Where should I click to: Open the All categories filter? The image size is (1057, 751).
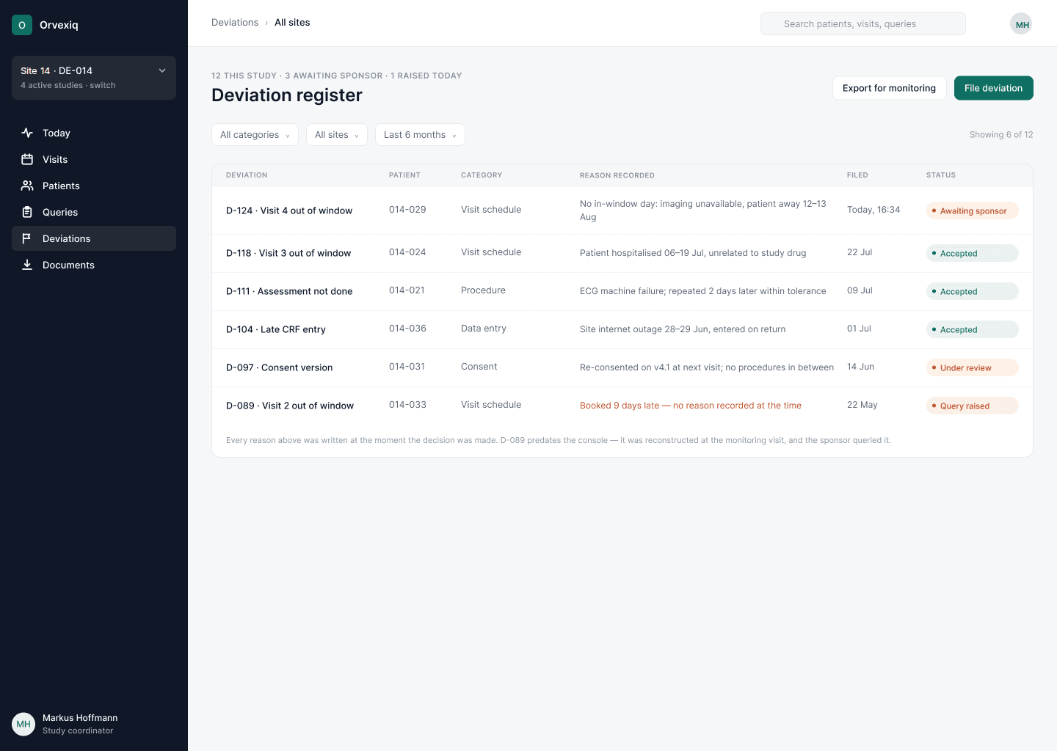(x=255, y=135)
